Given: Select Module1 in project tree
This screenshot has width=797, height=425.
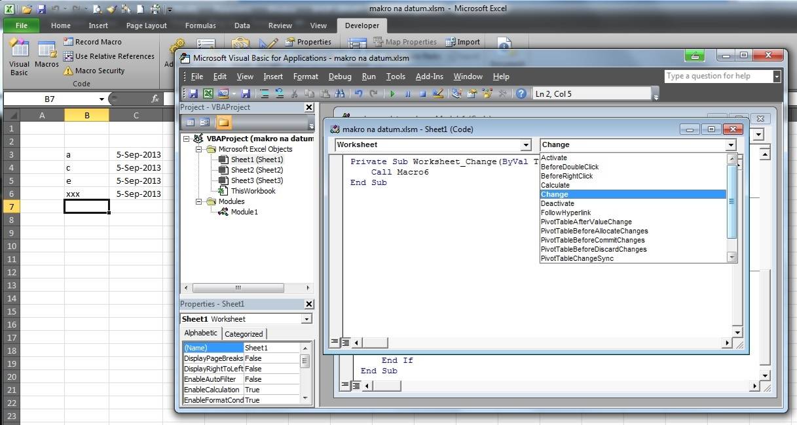Looking at the screenshot, I should pyautogui.click(x=244, y=212).
